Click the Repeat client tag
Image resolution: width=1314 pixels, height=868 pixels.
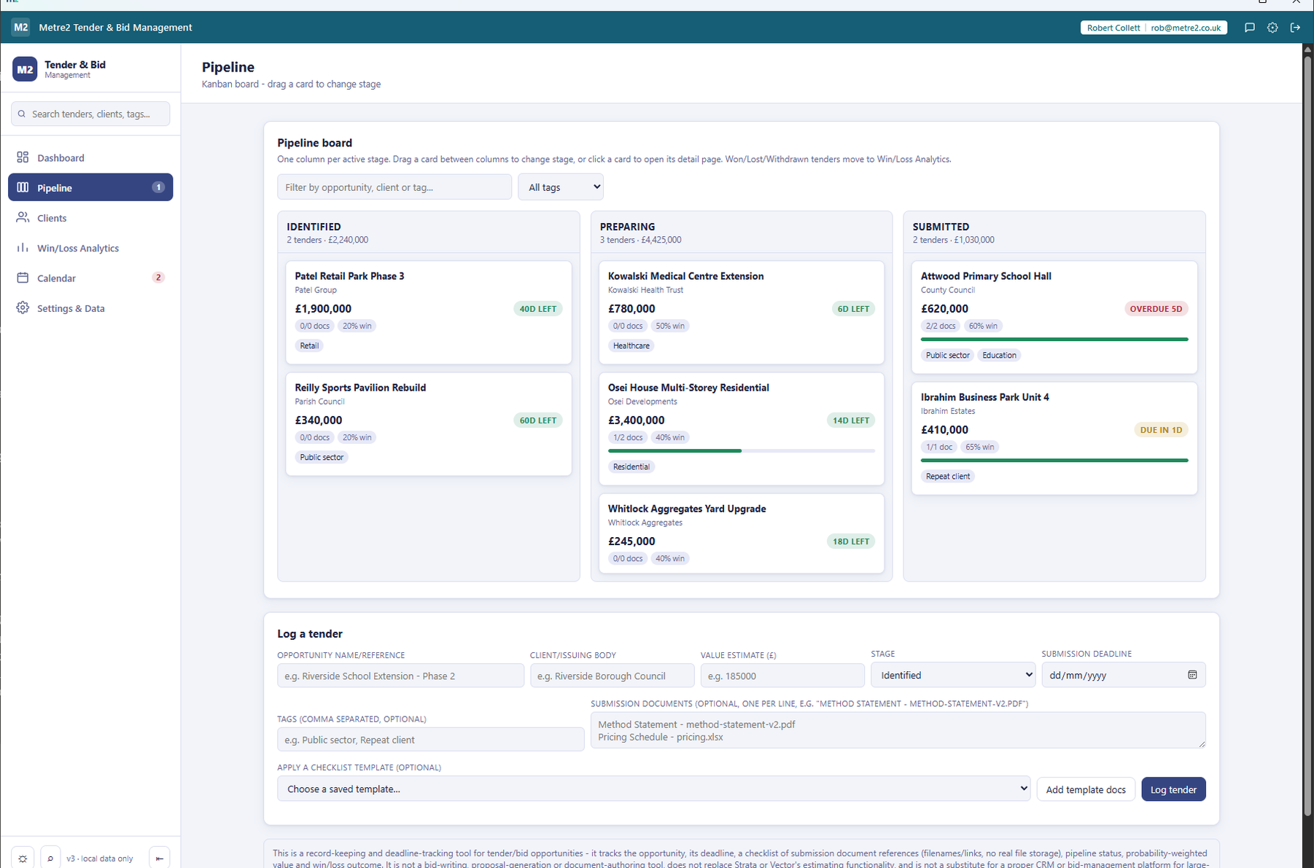coord(948,476)
